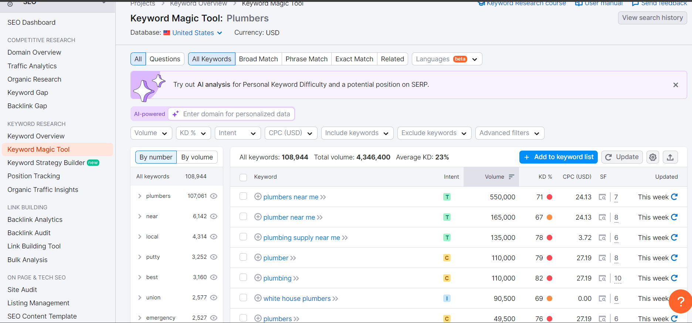
Task: Click plus icon beside 'white house plumbers'
Action: pos(258,298)
